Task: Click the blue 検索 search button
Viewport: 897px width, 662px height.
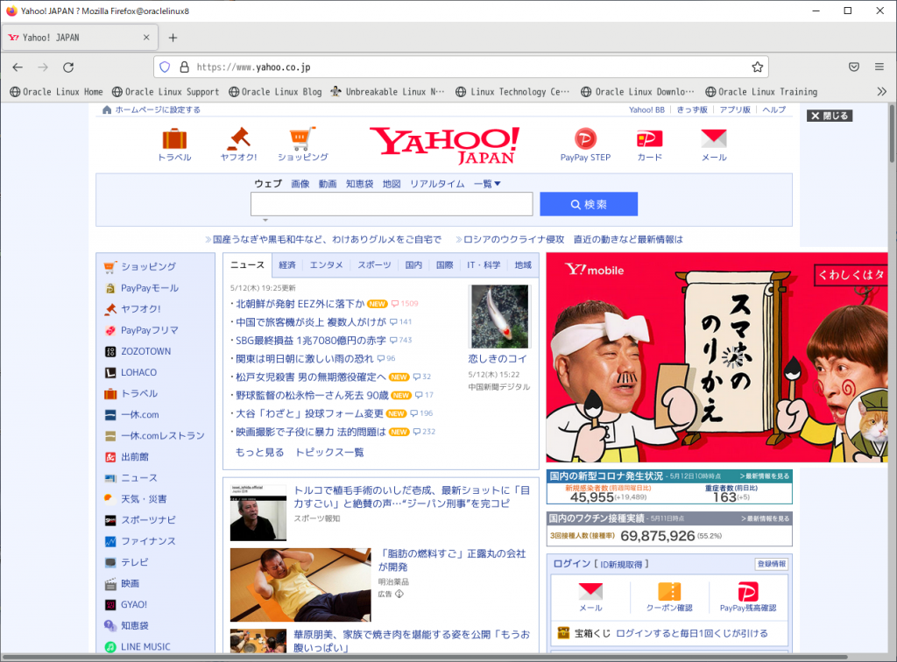Action: [x=589, y=204]
